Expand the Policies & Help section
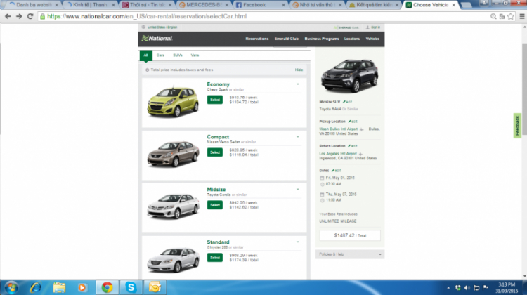Image resolution: width=527 pixels, height=295 pixels. (x=350, y=254)
